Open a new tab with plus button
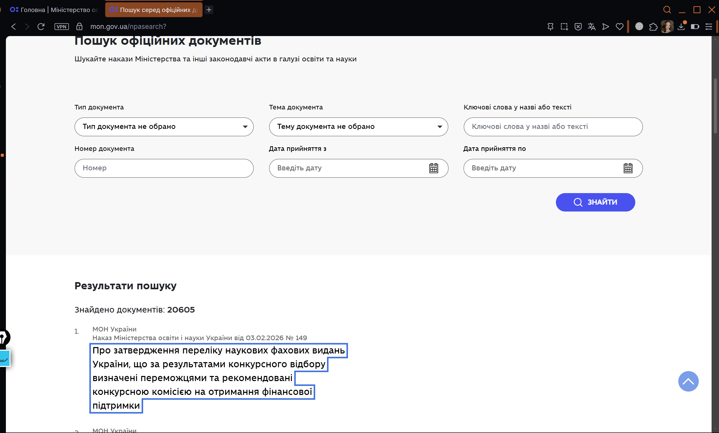Screen dimensions: 719x433 [209, 10]
